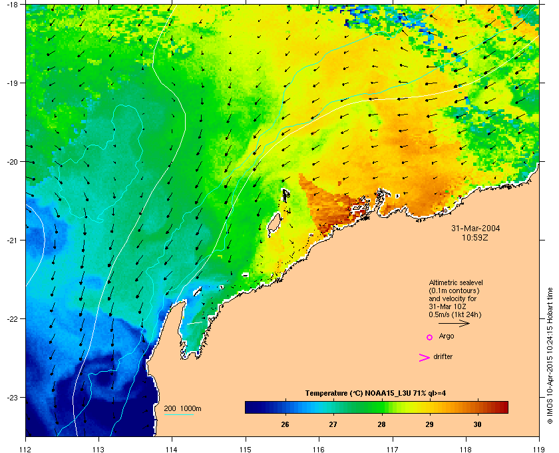This screenshot has height=453, width=559.
Task: Click the cyan 200m contour legend line
Action: (x=178, y=415)
